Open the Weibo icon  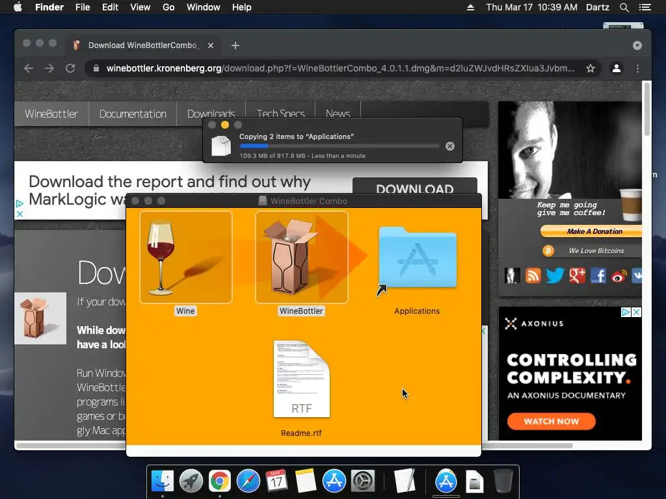[x=619, y=277]
